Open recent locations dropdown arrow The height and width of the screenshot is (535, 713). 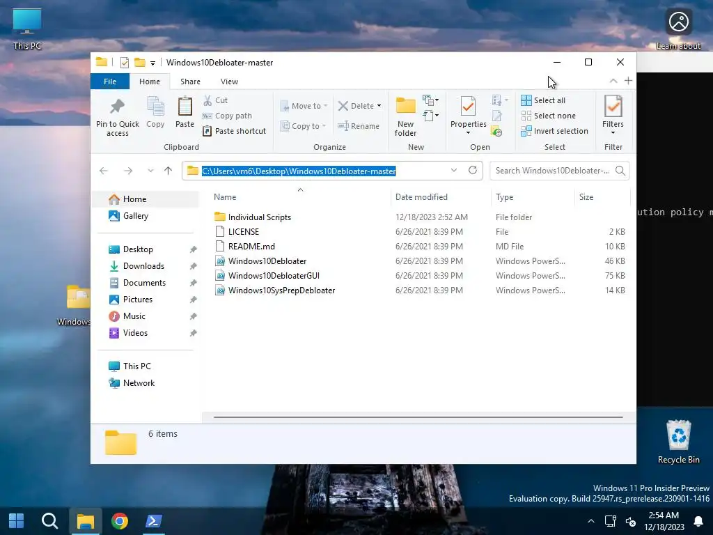(150, 171)
